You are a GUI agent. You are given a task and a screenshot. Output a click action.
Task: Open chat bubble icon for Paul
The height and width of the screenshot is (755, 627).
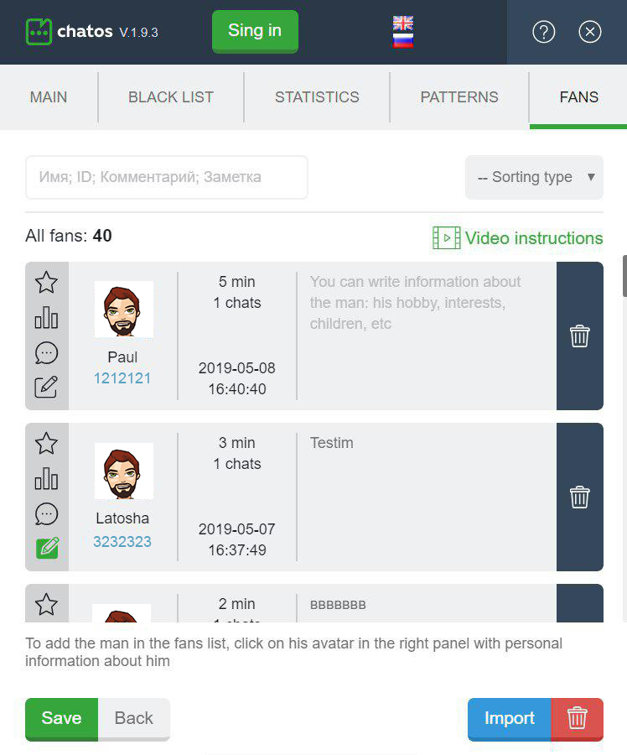(46, 353)
